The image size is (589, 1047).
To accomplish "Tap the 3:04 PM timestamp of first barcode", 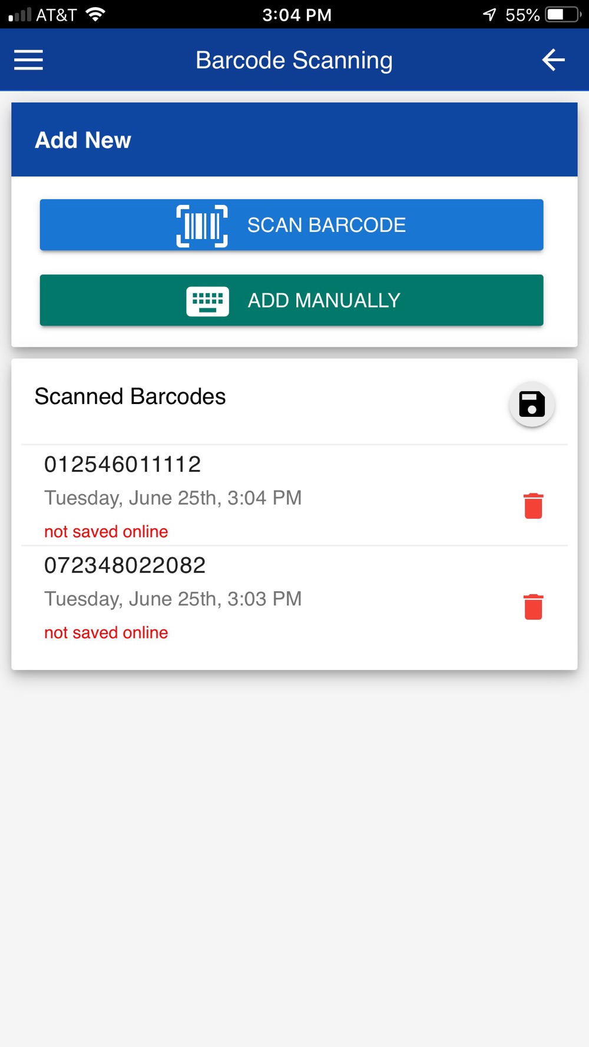I will [173, 498].
